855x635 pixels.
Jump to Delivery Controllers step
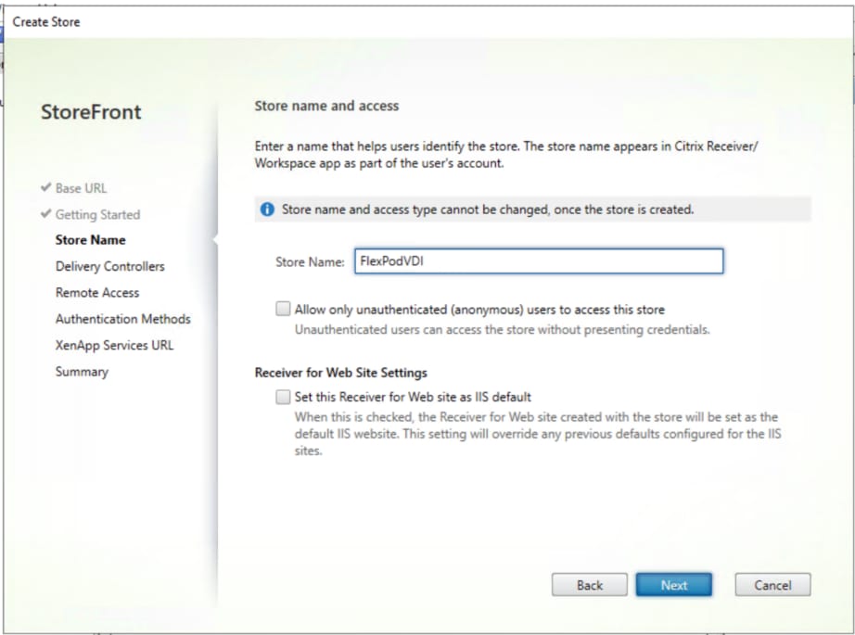[x=110, y=267]
